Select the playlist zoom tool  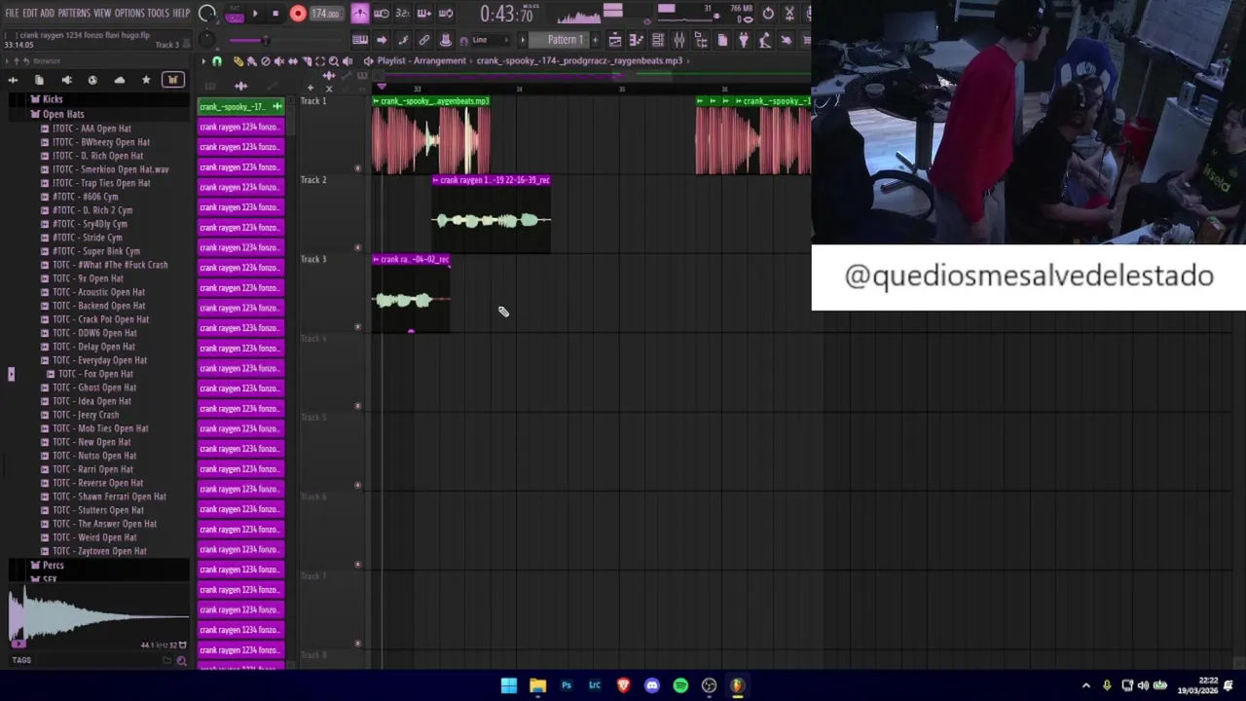point(333,61)
